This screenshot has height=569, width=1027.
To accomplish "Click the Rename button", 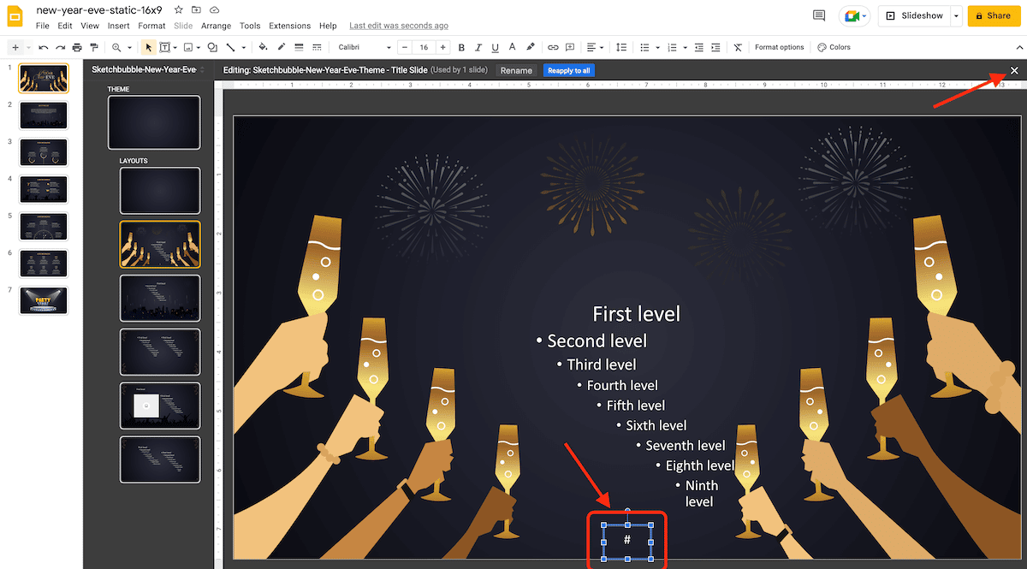I will pyautogui.click(x=516, y=70).
